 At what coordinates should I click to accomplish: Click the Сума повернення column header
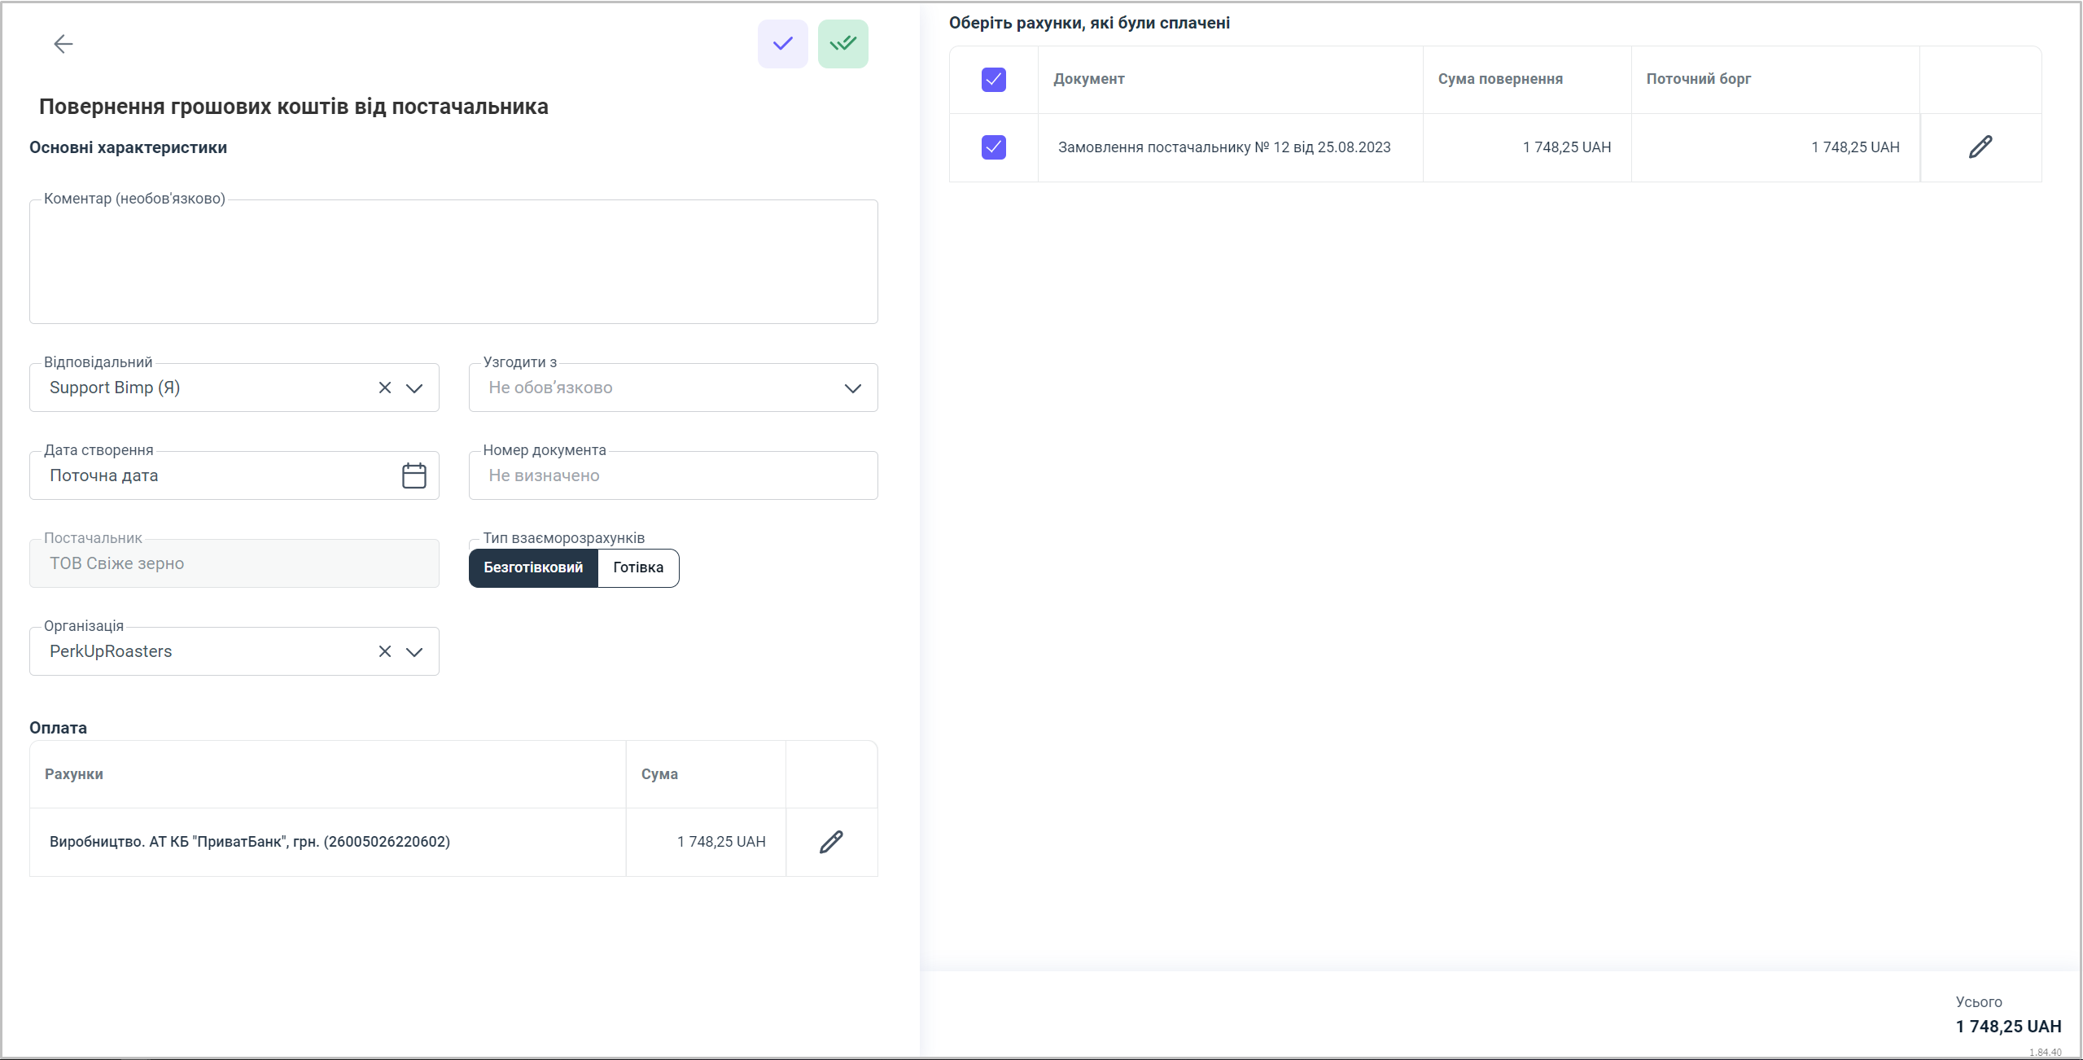pyautogui.click(x=1499, y=79)
